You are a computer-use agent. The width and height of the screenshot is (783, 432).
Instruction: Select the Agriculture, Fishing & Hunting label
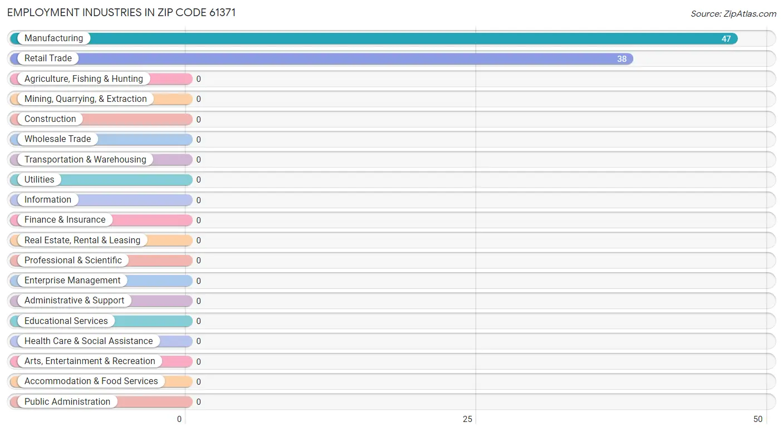pos(84,79)
